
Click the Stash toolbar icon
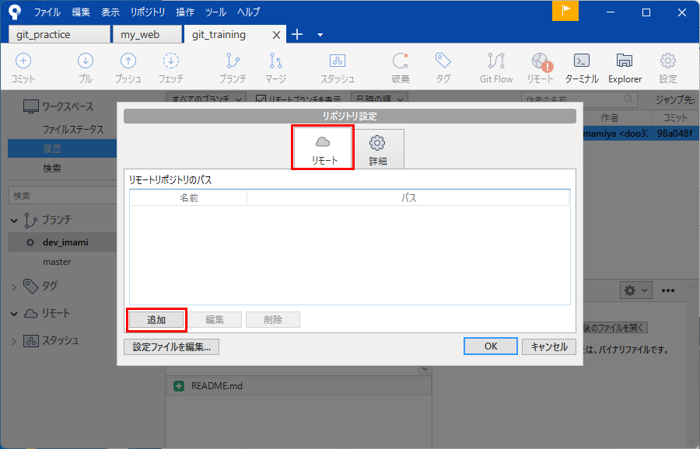(x=337, y=67)
